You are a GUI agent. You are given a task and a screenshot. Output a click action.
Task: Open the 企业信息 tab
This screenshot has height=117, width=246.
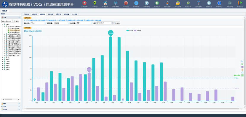[74, 14]
